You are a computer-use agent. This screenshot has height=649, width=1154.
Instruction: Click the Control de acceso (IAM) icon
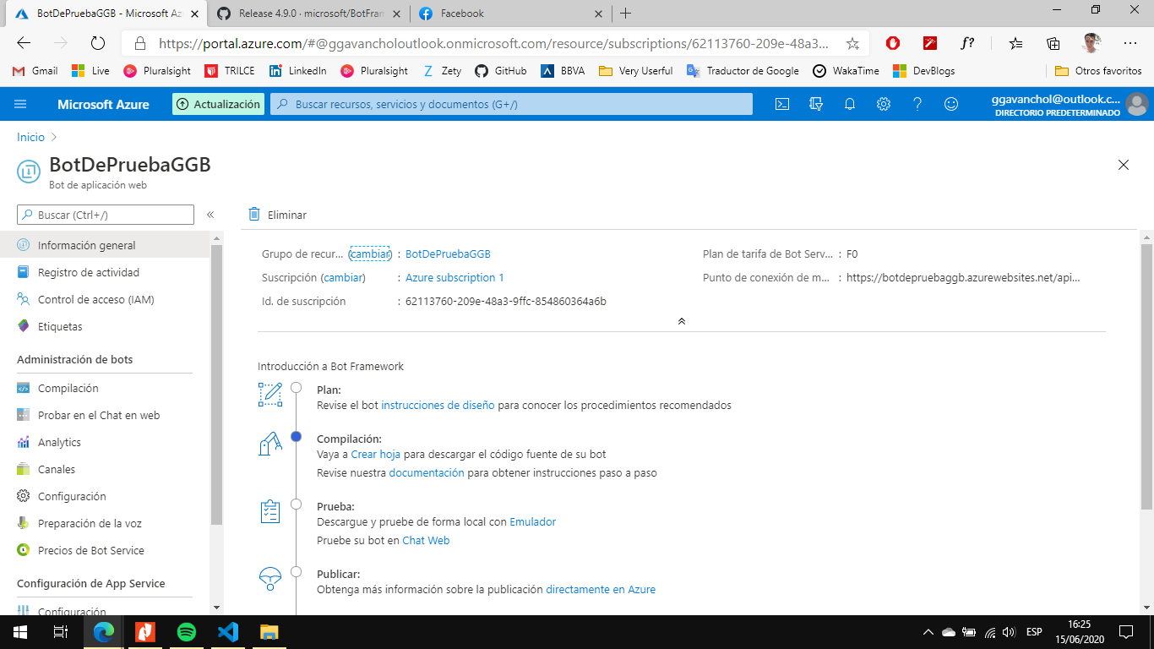tap(23, 299)
